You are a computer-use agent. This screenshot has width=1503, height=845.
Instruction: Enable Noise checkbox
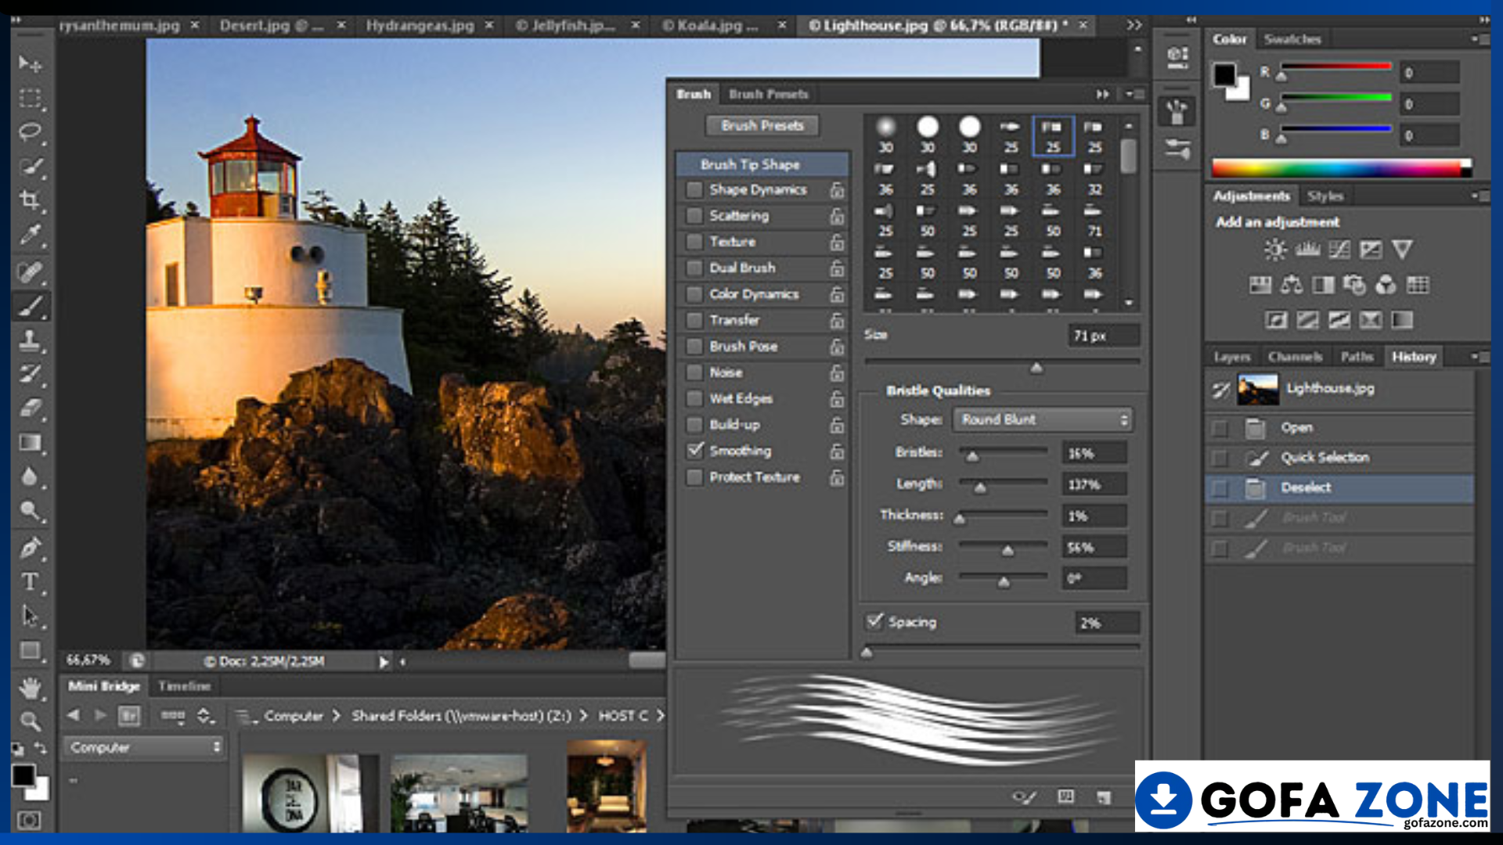pyautogui.click(x=694, y=372)
